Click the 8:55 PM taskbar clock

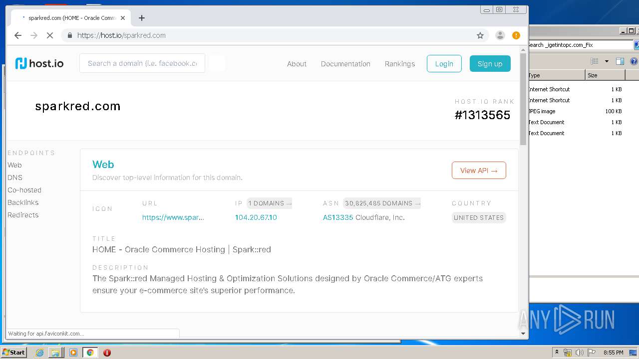pyautogui.click(x=614, y=353)
